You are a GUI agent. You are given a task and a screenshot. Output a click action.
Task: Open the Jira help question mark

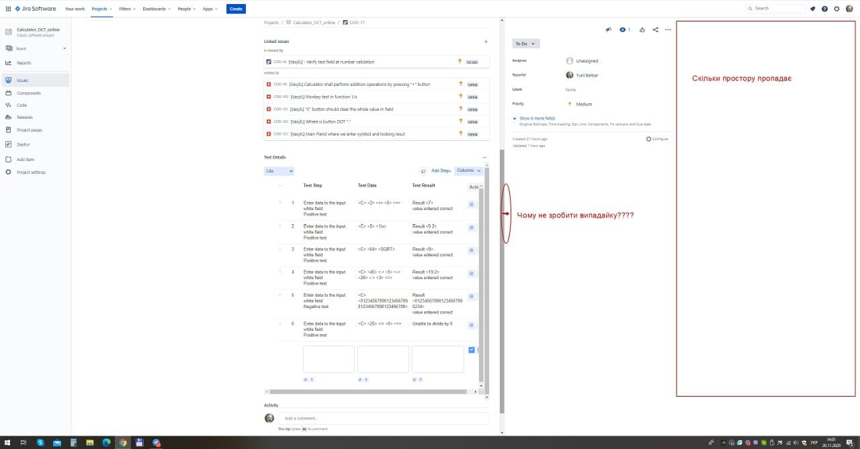pos(824,9)
